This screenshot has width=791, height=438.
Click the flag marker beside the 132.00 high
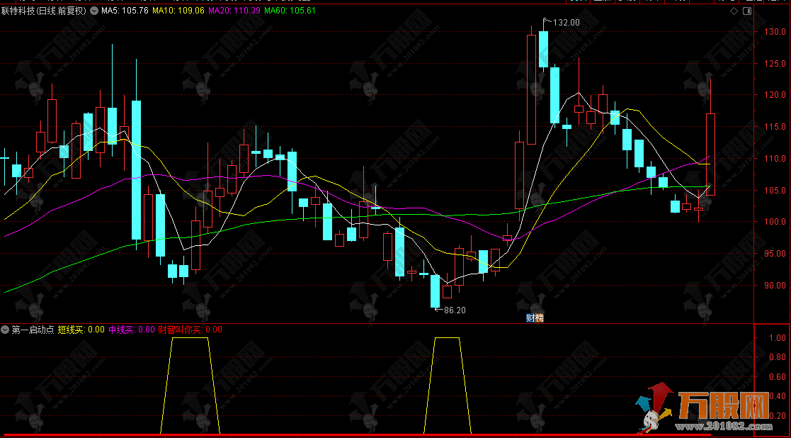click(x=545, y=22)
